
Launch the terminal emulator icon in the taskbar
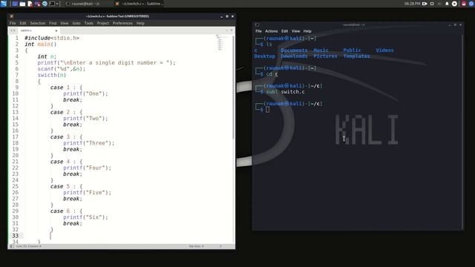pyautogui.click(x=52, y=4)
